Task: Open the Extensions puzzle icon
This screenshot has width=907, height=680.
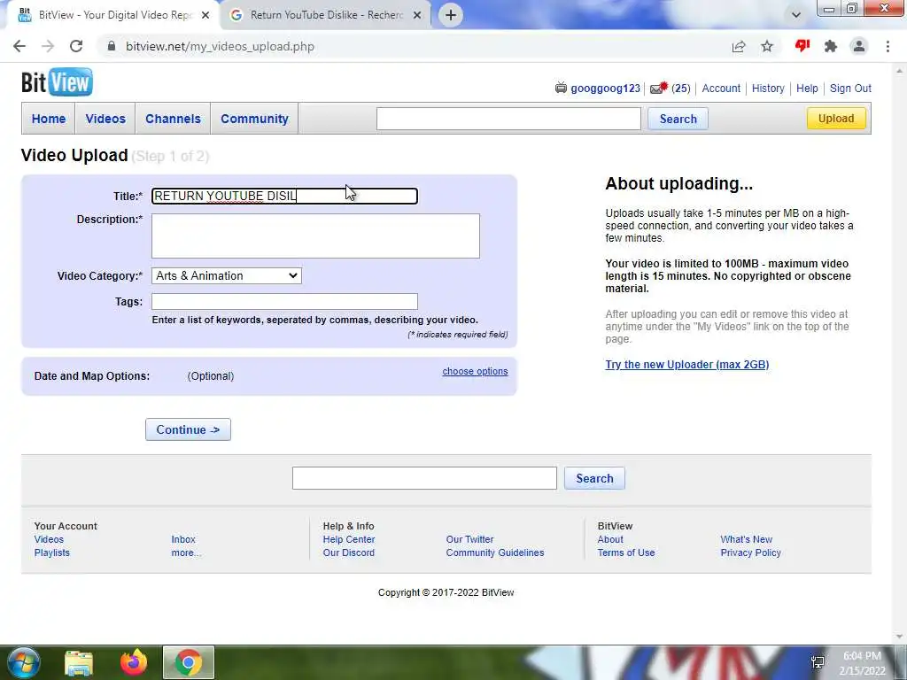Action: click(x=831, y=46)
